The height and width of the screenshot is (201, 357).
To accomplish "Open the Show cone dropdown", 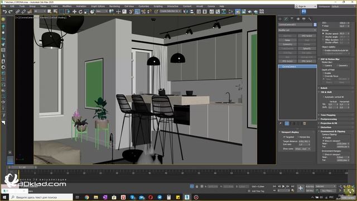I will pyautogui.click(x=302, y=149).
